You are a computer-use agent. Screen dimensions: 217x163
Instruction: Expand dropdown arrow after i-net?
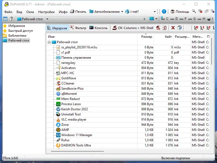click(155, 12)
